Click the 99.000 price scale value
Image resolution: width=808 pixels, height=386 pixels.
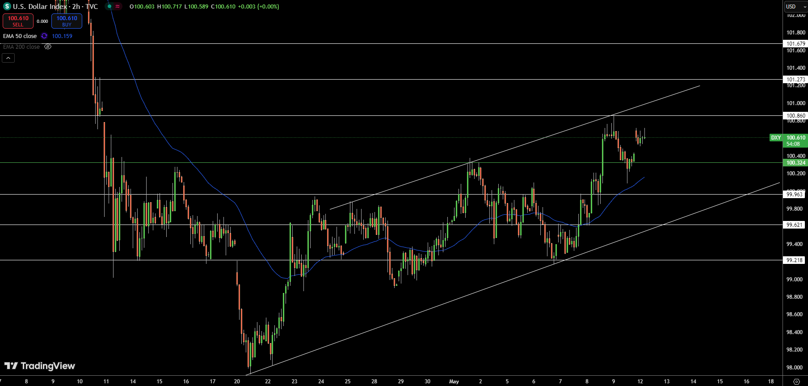coord(795,280)
